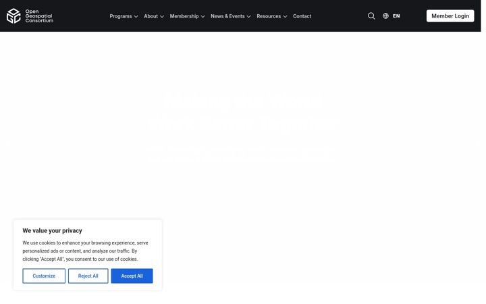486x304 pixels.
Task: Click the Open Geospatial Consortium text logo
Action: [39, 16]
